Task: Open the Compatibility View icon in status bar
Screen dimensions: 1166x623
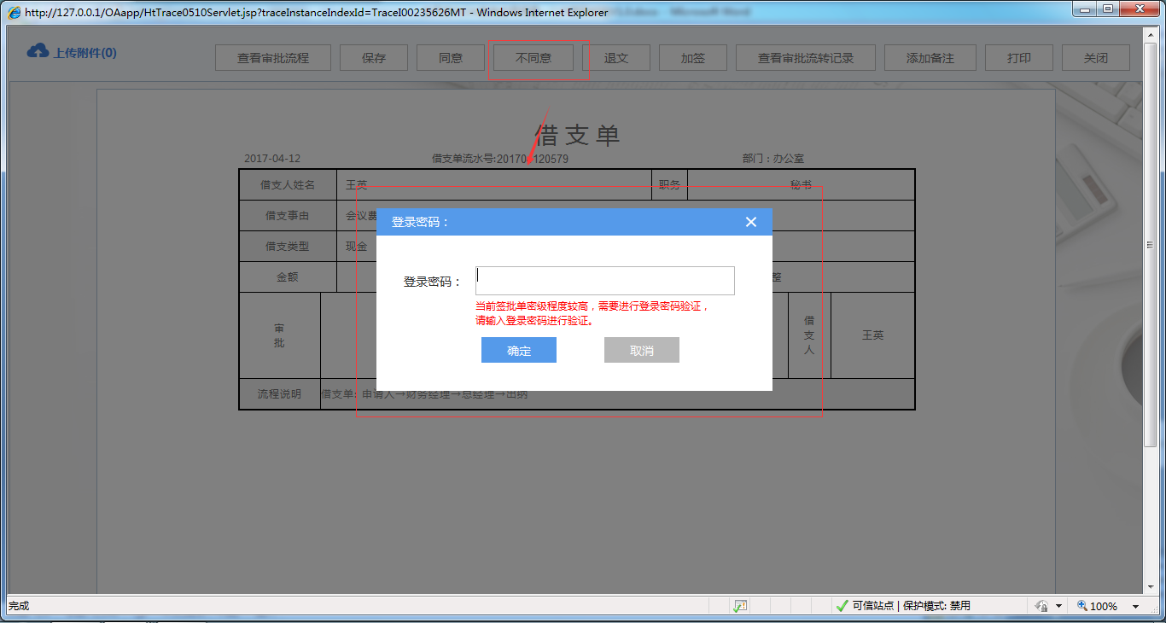Action: (x=739, y=605)
